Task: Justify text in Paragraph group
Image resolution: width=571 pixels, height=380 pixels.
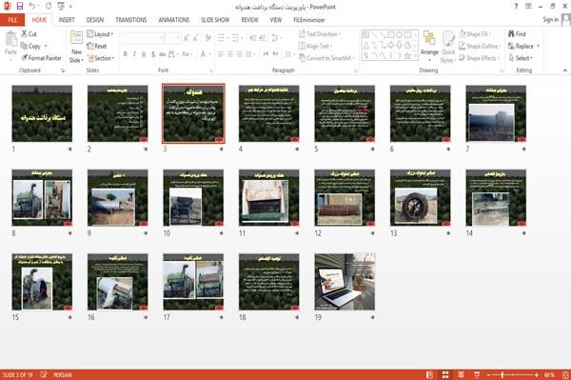Action: click(248, 54)
